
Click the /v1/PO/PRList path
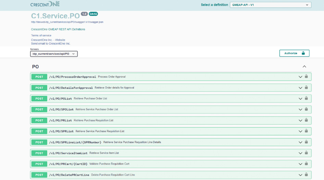tap(60, 120)
